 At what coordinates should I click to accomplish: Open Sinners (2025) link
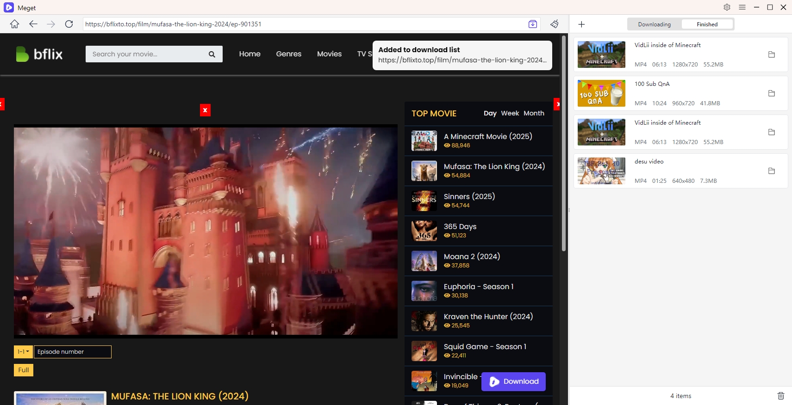point(469,197)
